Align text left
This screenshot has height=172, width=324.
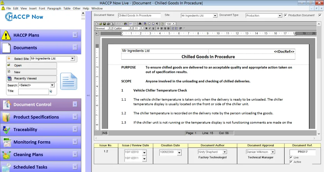[x=158, y=28]
